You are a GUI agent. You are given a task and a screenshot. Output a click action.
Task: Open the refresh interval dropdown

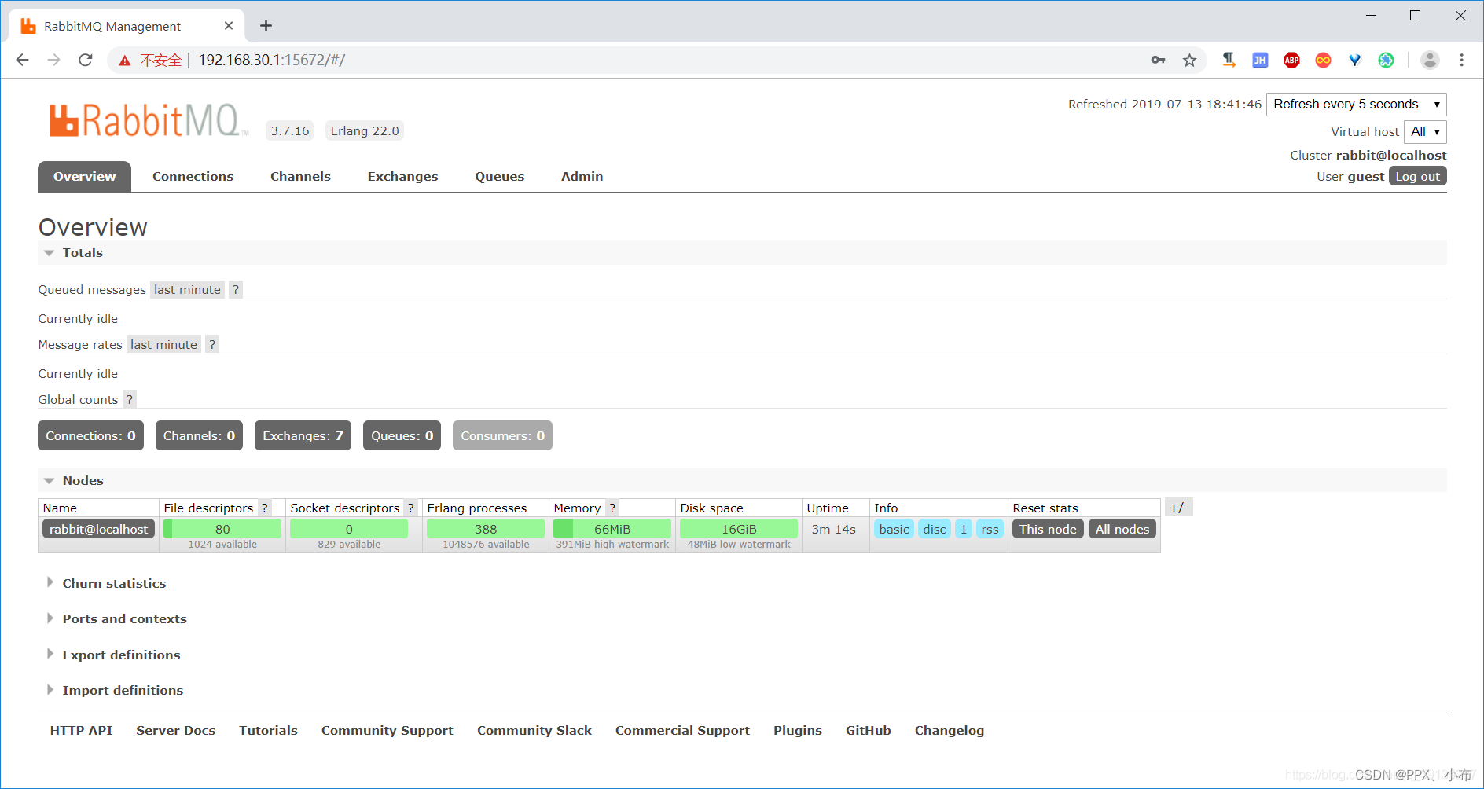coord(1356,105)
